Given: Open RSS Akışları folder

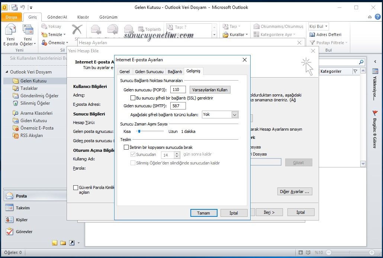Looking at the screenshot, I should point(32,135).
